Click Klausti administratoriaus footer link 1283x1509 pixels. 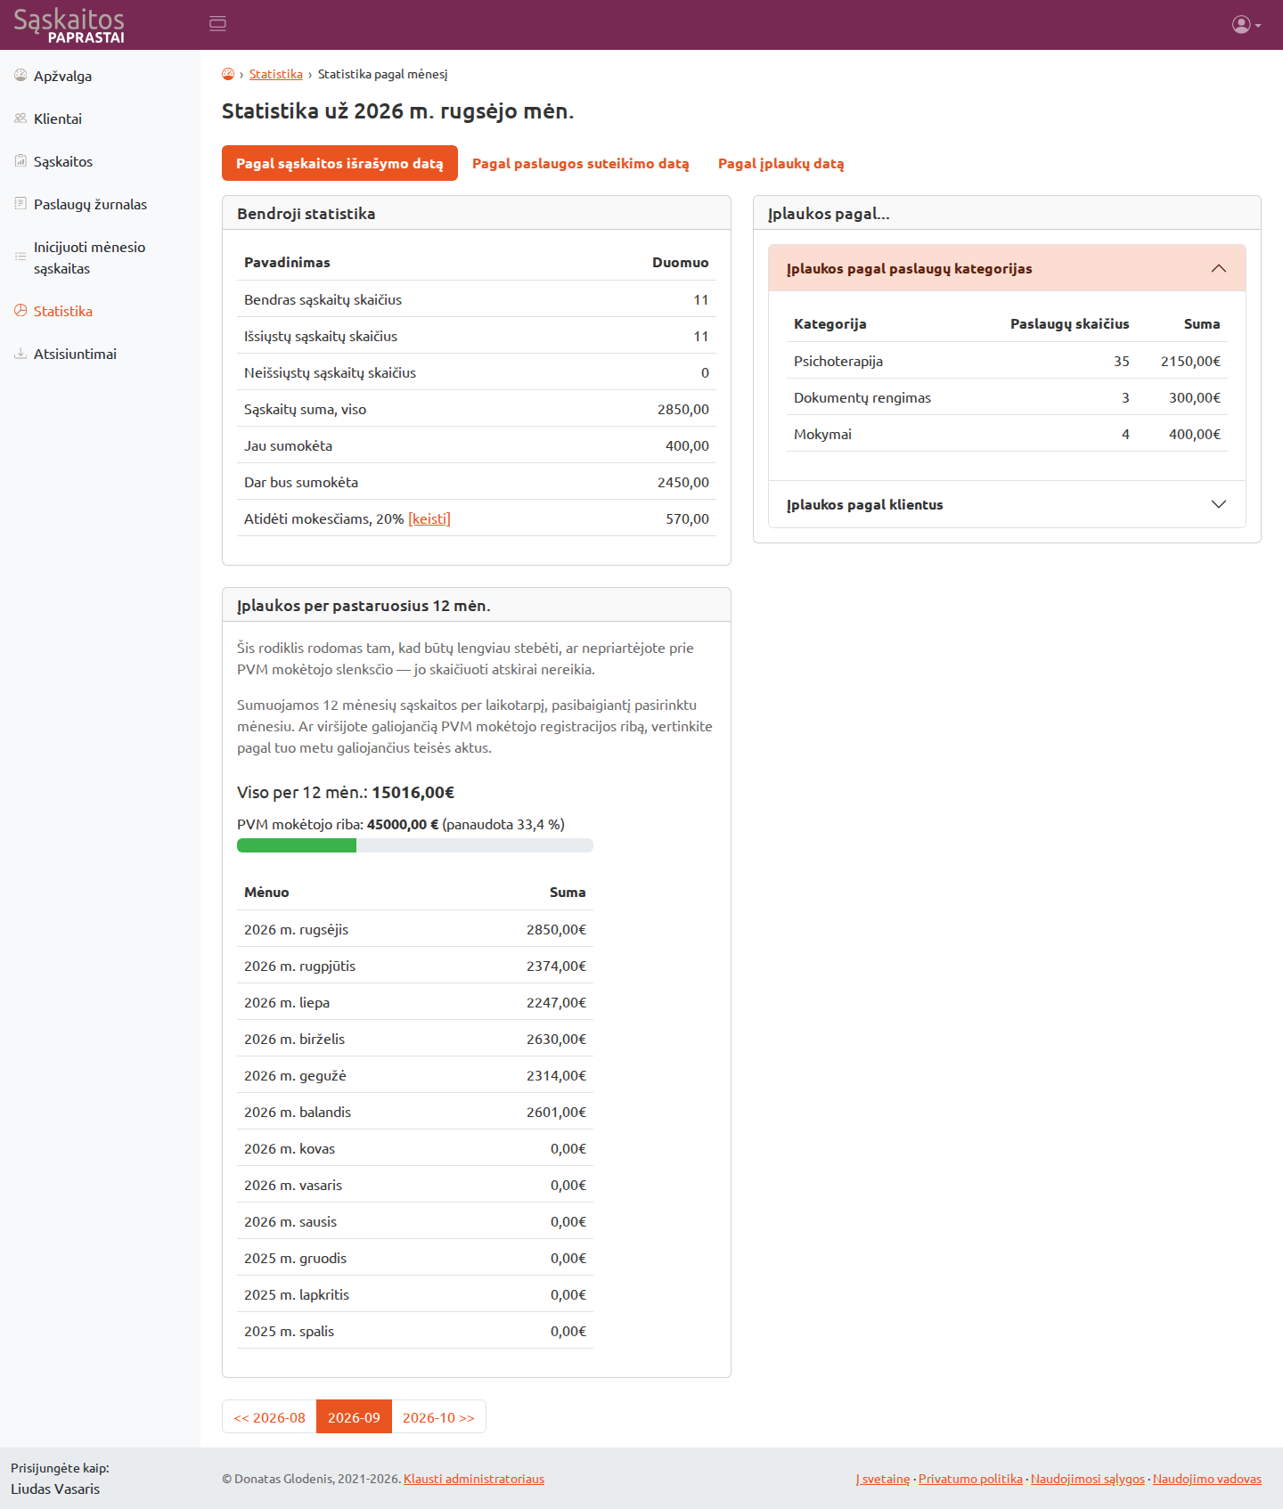click(x=474, y=1479)
